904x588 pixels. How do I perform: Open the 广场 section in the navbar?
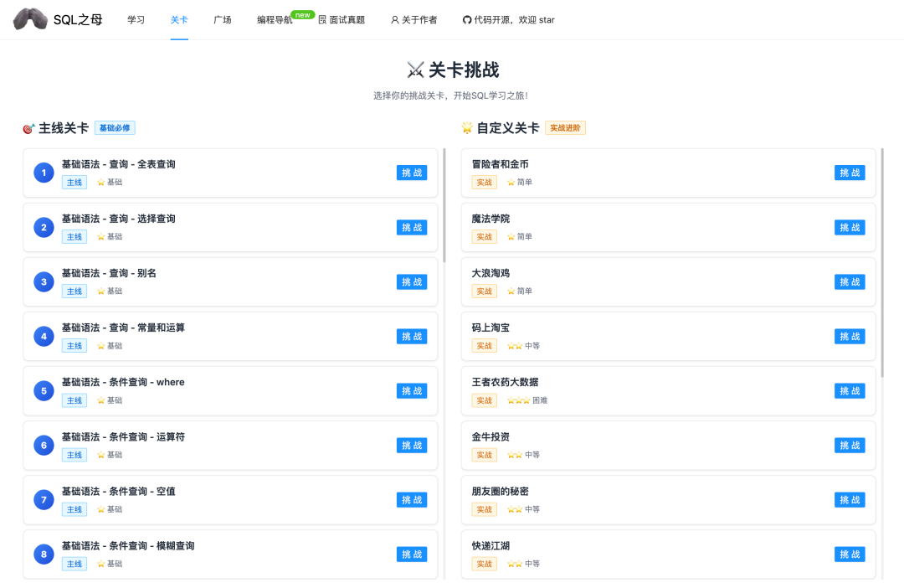tap(223, 19)
